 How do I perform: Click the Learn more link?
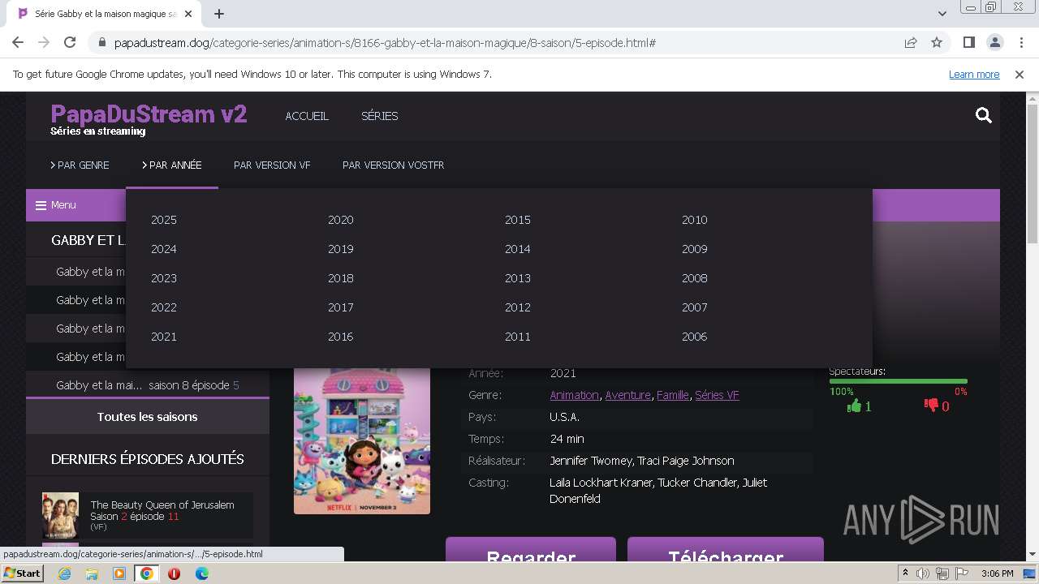pos(974,74)
